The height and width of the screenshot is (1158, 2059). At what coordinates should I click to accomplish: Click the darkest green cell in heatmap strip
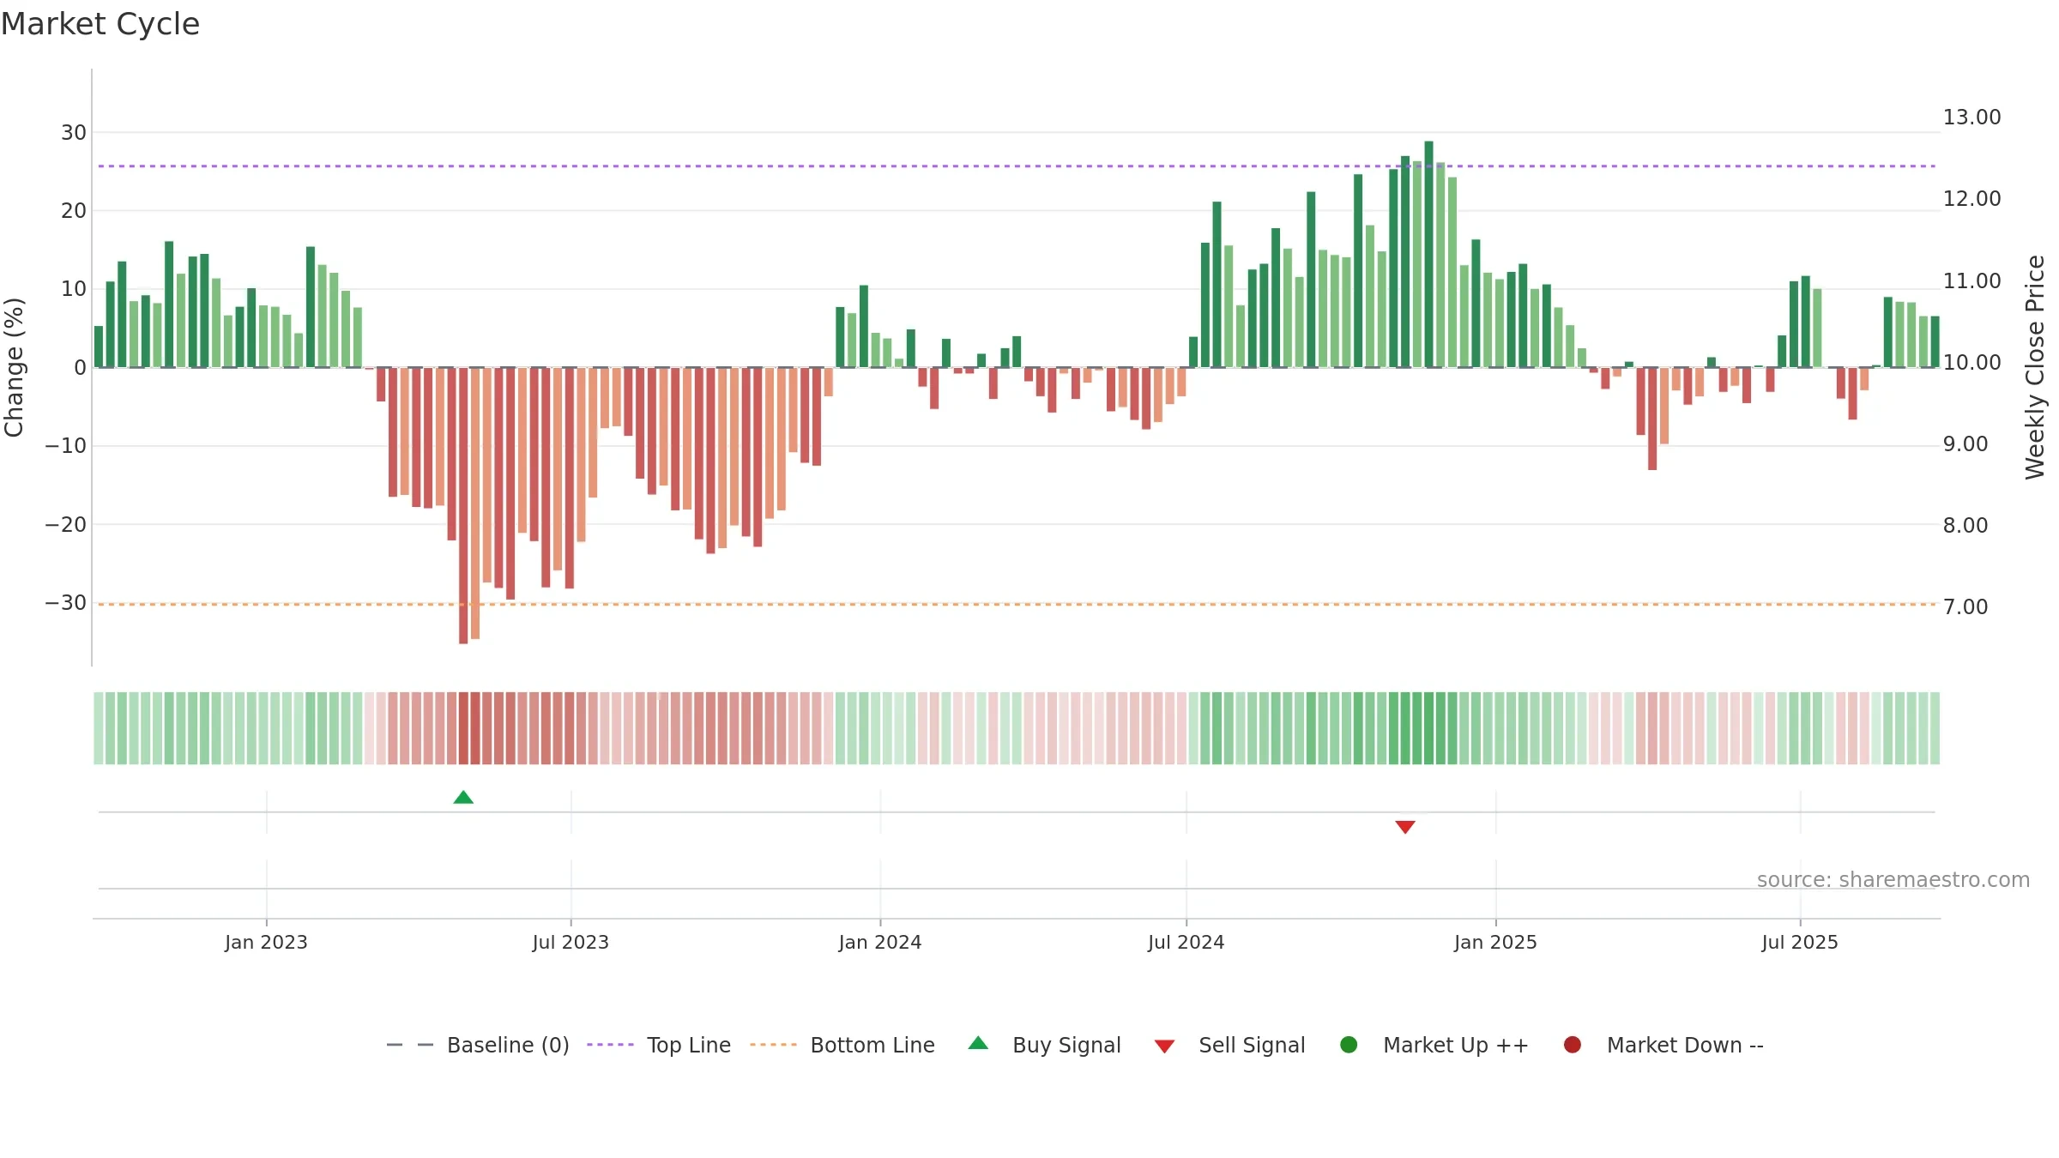(x=1428, y=728)
